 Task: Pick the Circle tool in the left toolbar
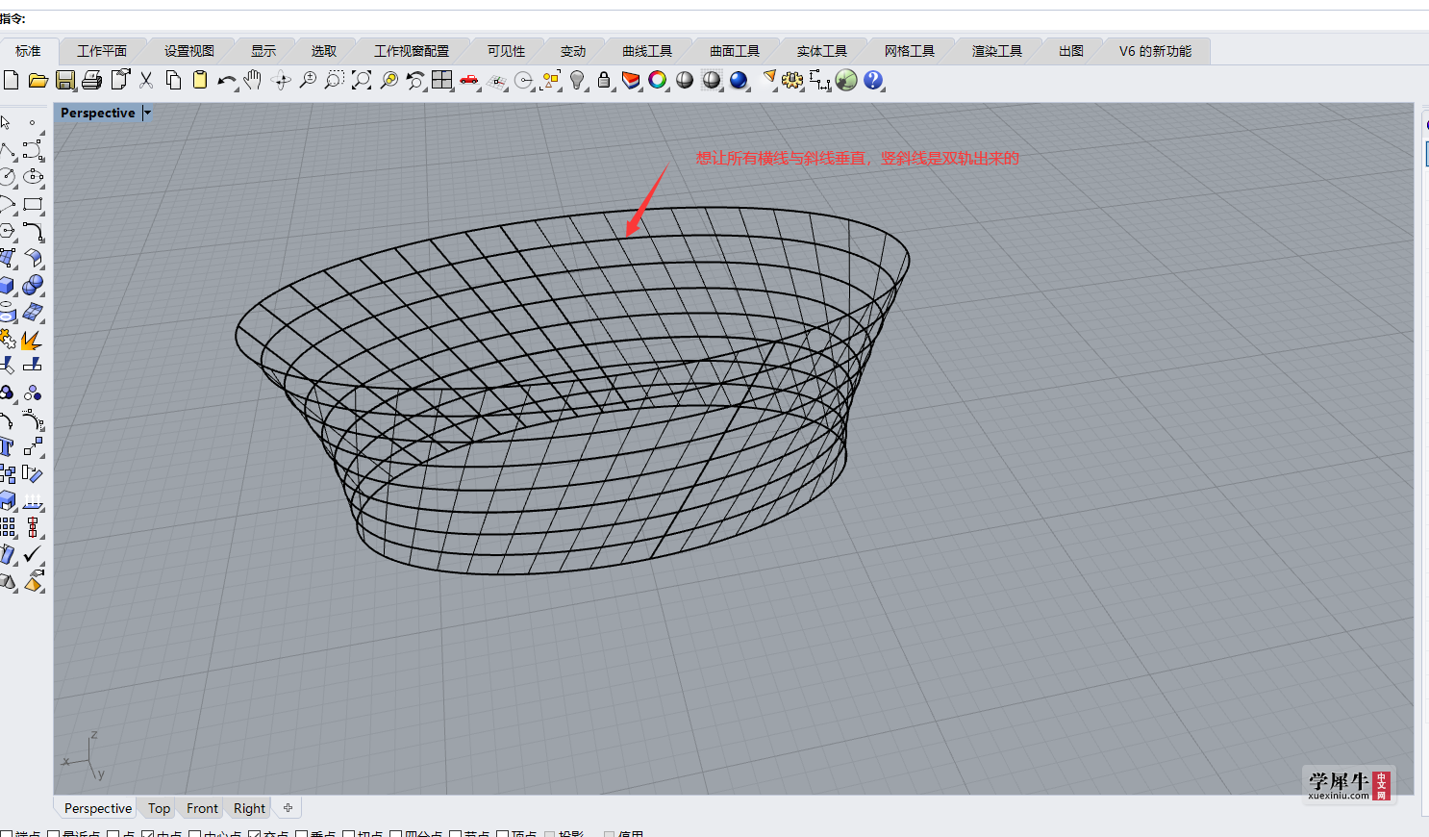[x=8, y=177]
